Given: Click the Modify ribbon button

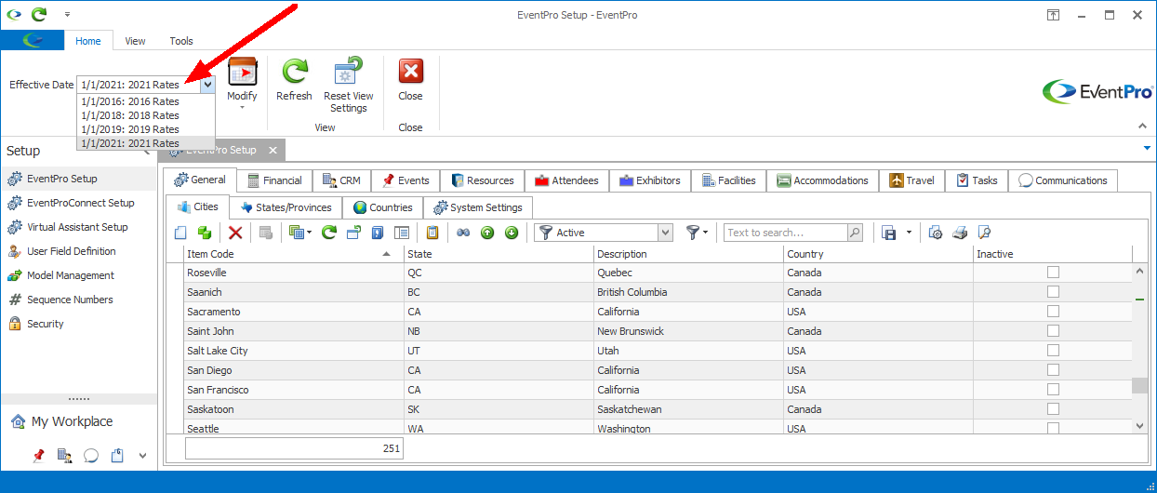Looking at the screenshot, I should pyautogui.click(x=242, y=82).
